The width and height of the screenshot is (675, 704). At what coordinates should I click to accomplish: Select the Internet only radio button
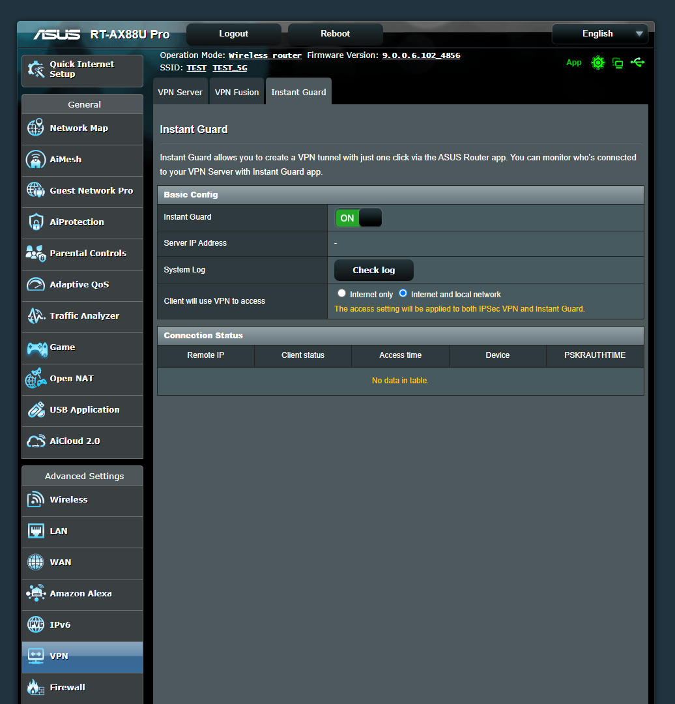coord(341,293)
